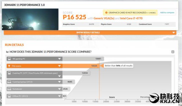Click the chart icon beside score compare heading
182x106 pixels.
click(x=7, y=52)
